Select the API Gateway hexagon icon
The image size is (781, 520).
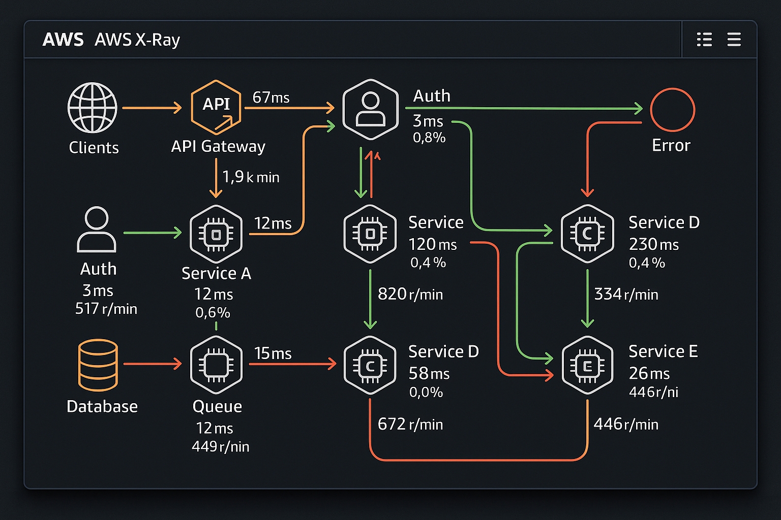[216, 108]
